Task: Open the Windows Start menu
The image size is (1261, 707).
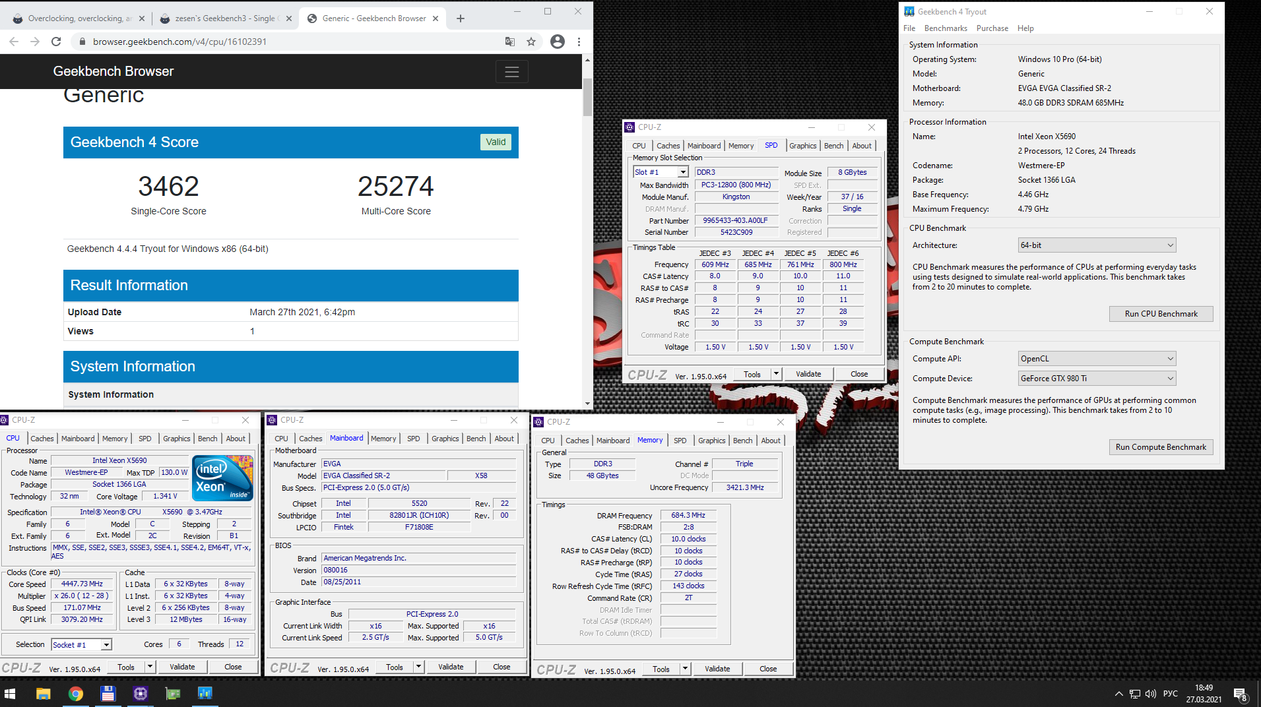Action: point(10,693)
